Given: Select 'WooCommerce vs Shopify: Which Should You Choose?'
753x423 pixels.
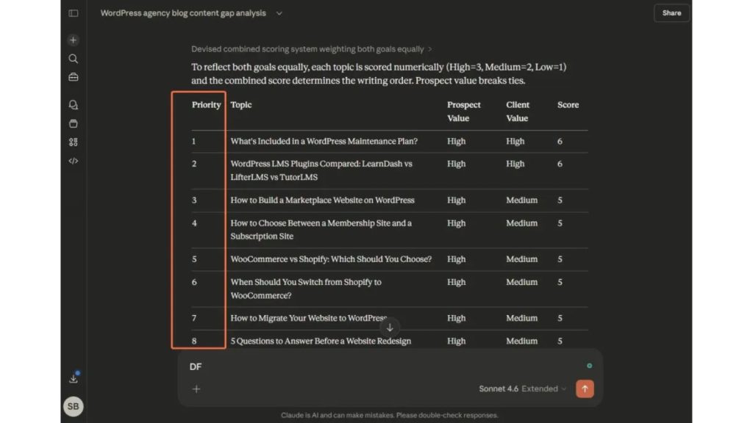Looking at the screenshot, I should (331, 259).
